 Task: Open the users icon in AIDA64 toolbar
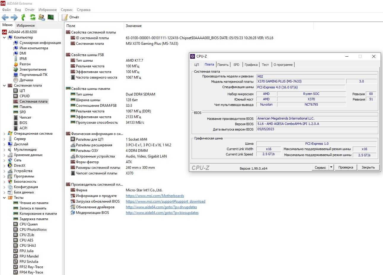point(42,17)
